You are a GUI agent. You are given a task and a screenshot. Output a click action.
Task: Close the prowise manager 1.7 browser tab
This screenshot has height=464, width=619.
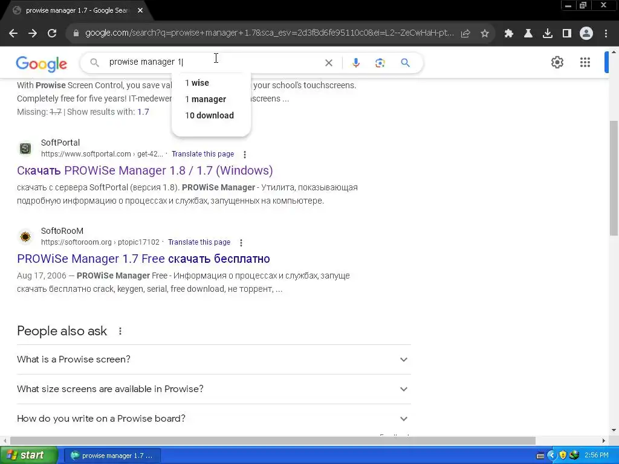(x=140, y=11)
